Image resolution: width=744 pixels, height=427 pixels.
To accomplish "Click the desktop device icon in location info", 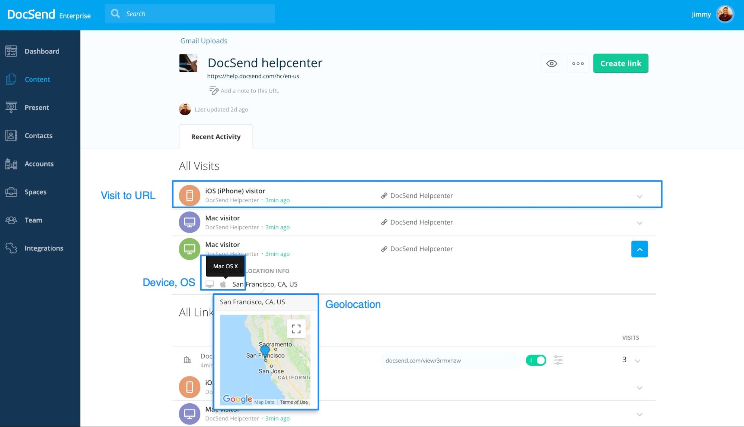I will pos(210,284).
